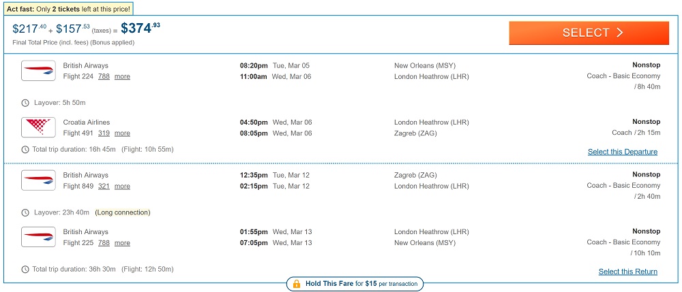Image resolution: width=682 pixels, height=292 pixels.
Task: Expand 'more' details for Flight 491
Action: 122,133
